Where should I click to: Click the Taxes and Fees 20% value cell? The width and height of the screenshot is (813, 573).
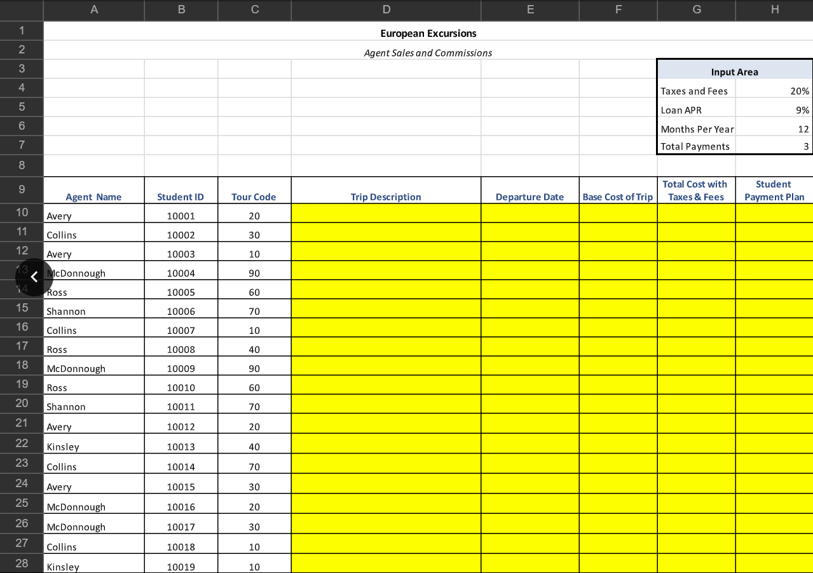pos(774,90)
